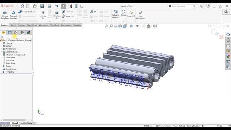The image size is (231, 130).
Task: Expand the History tree node
Action: pos(1,43)
